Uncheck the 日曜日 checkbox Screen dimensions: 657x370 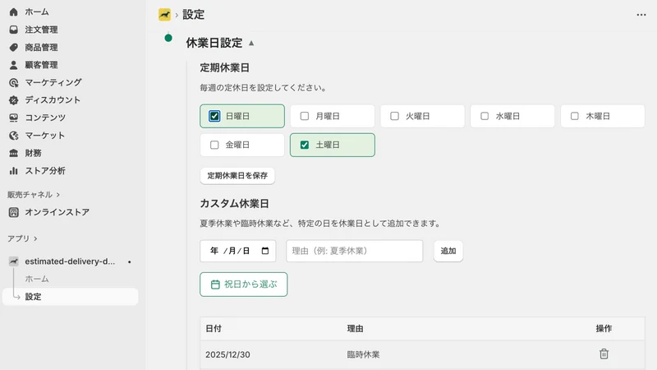(214, 116)
